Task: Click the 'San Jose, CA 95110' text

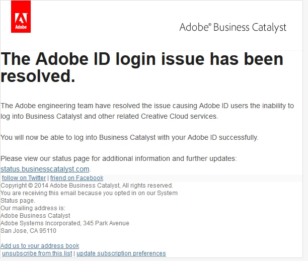Action: pyautogui.click(x=28, y=231)
